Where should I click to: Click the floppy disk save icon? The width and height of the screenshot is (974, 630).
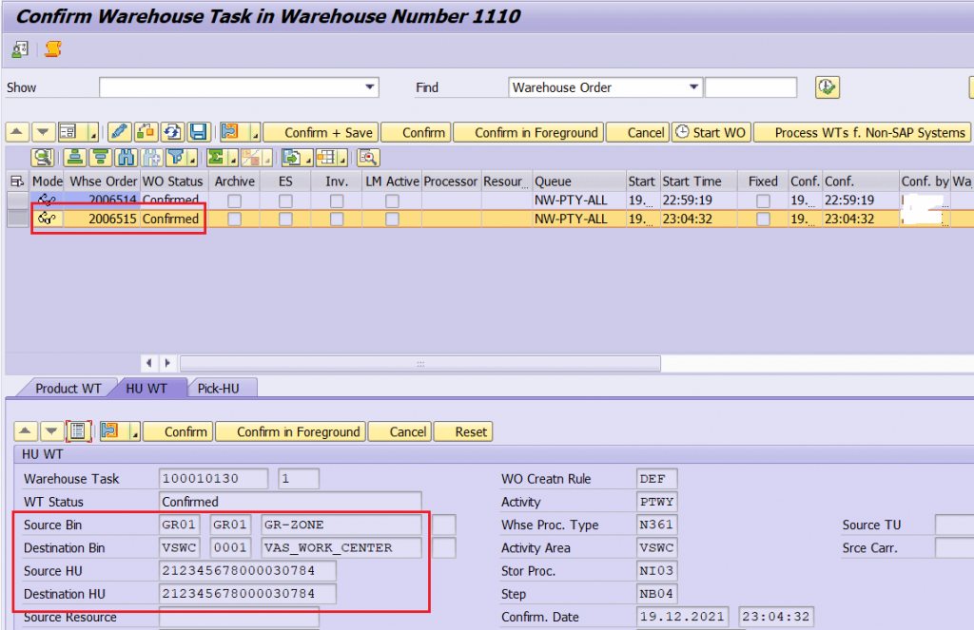pyautogui.click(x=199, y=132)
